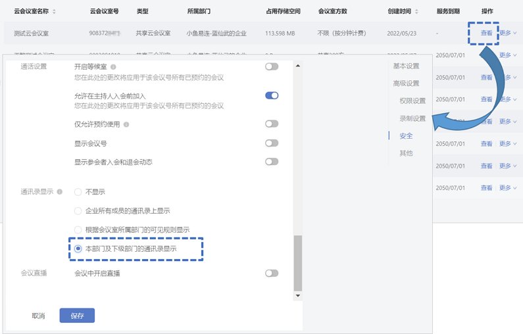Go to 权限设置 section

point(412,101)
